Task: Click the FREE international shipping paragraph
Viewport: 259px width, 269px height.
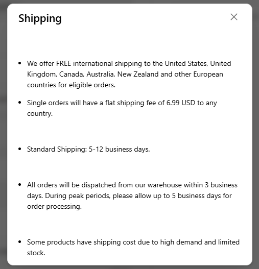Action: point(129,74)
